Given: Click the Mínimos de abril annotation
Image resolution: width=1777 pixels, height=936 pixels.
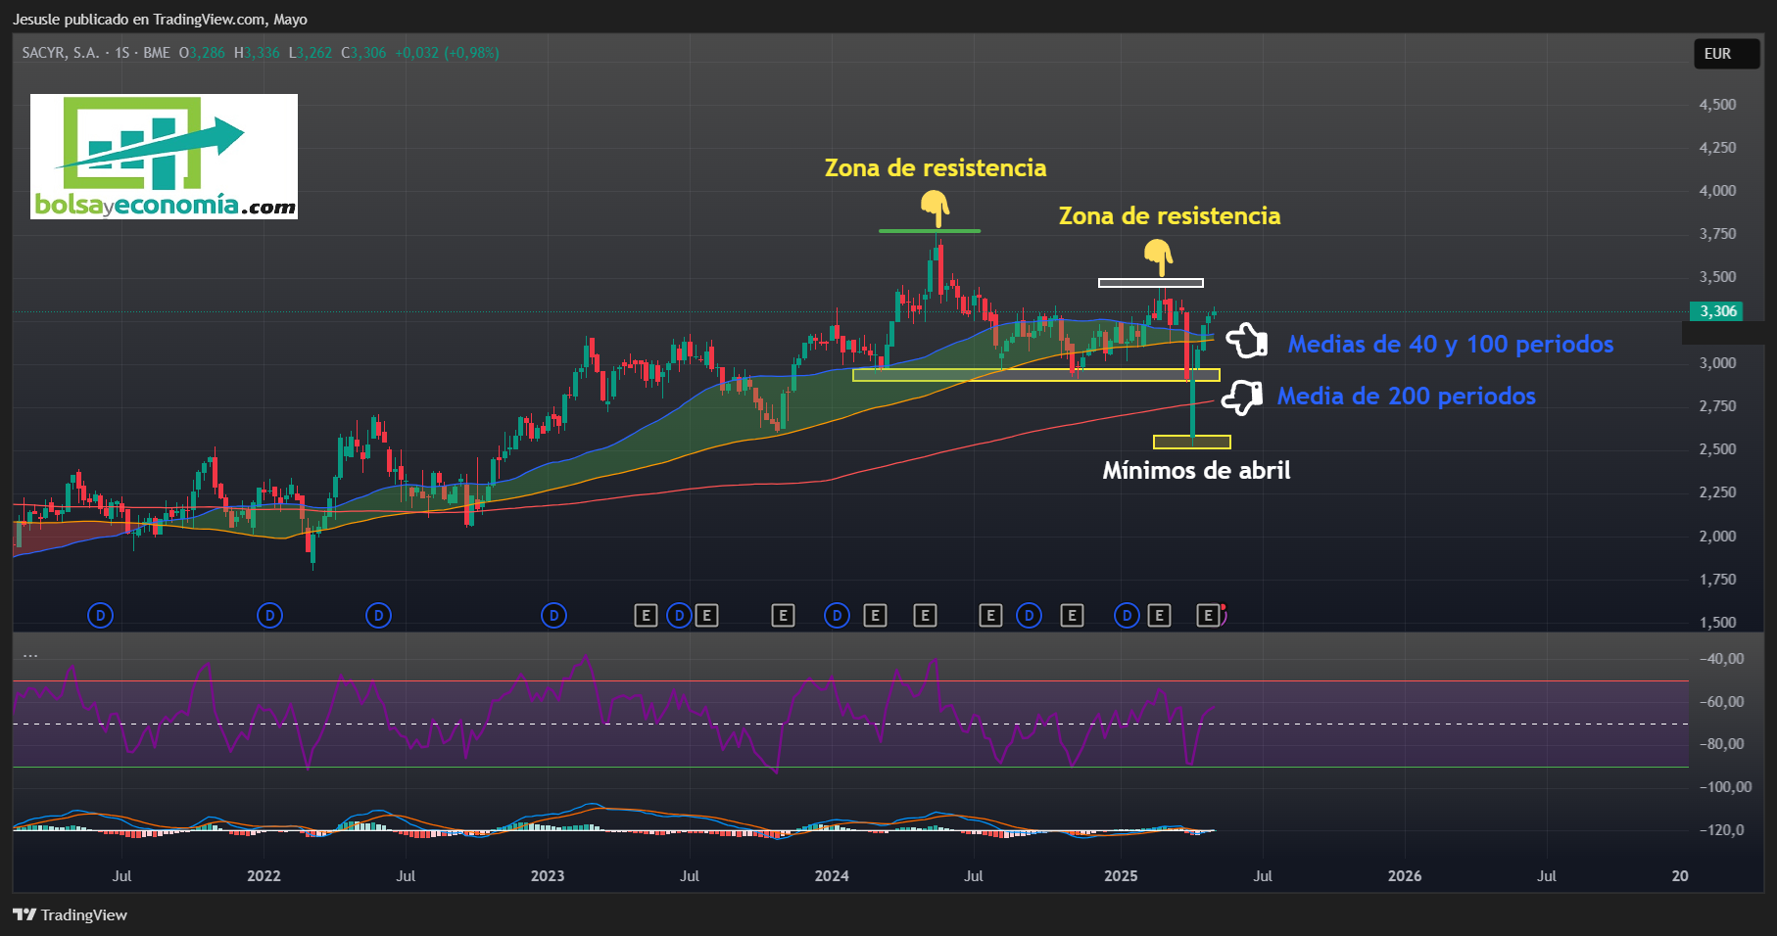Looking at the screenshot, I should pyautogui.click(x=1196, y=470).
